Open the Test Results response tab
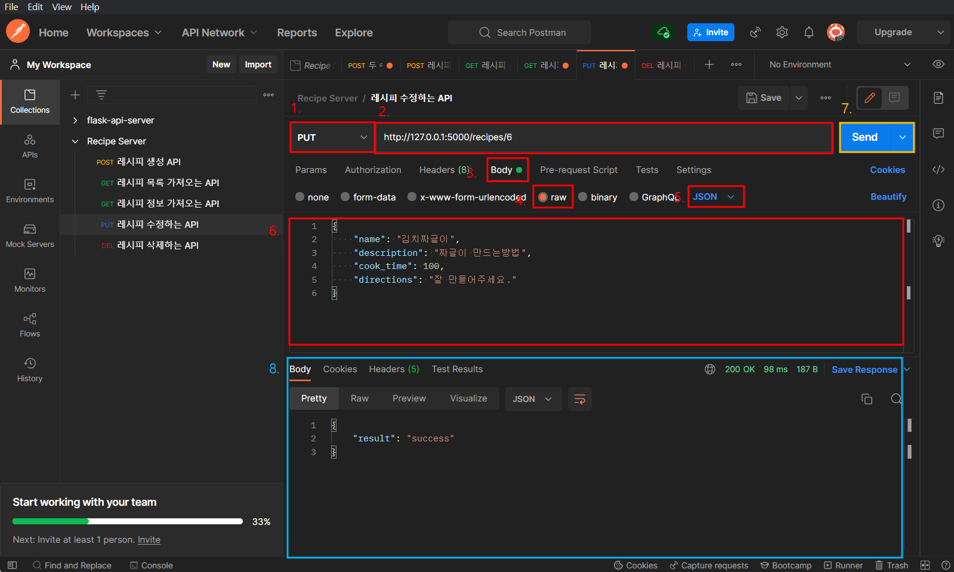954x572 pixels. (x=457, y=369)
